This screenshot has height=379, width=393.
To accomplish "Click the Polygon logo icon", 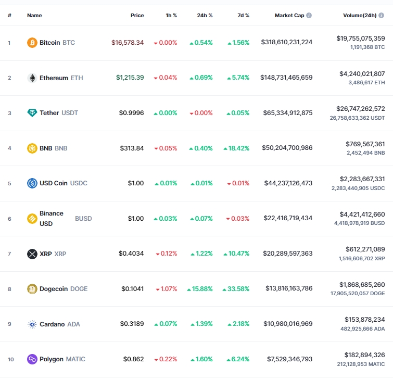I will tap(32, 359).
